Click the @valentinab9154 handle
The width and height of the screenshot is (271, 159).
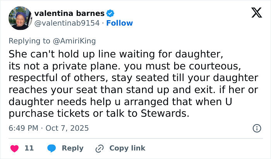[x=67, y=23]
